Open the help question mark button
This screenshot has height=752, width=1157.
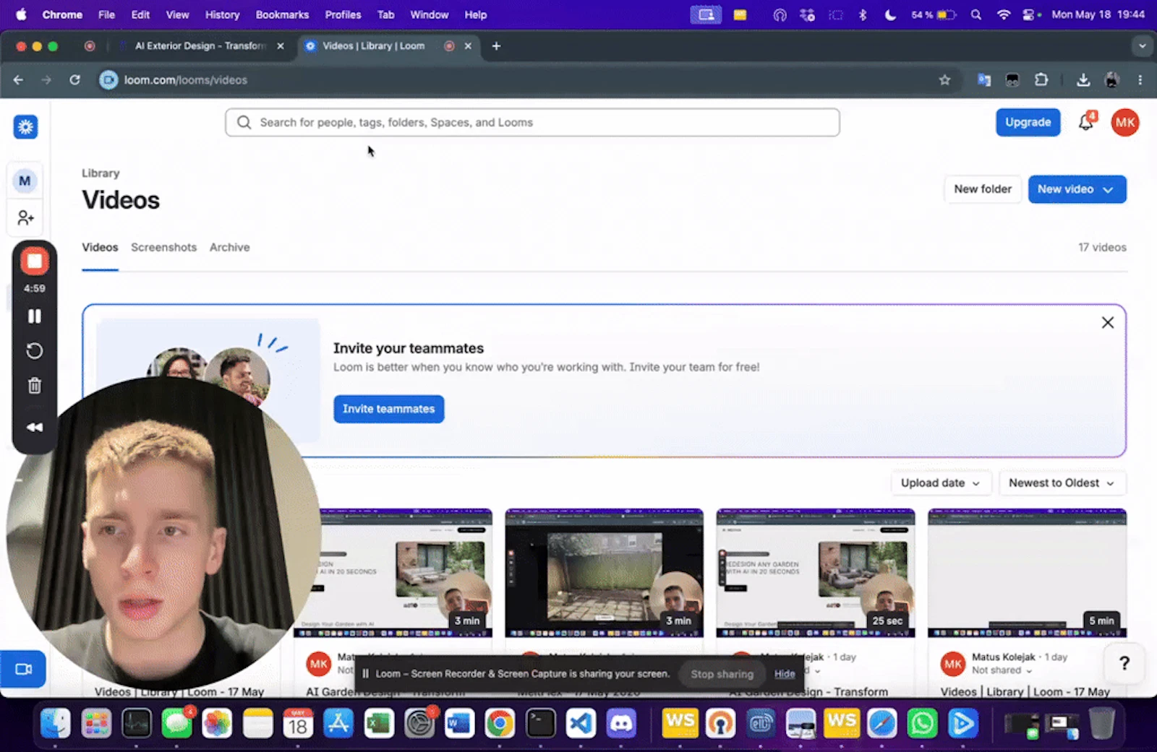click(x=1124, y=663)
